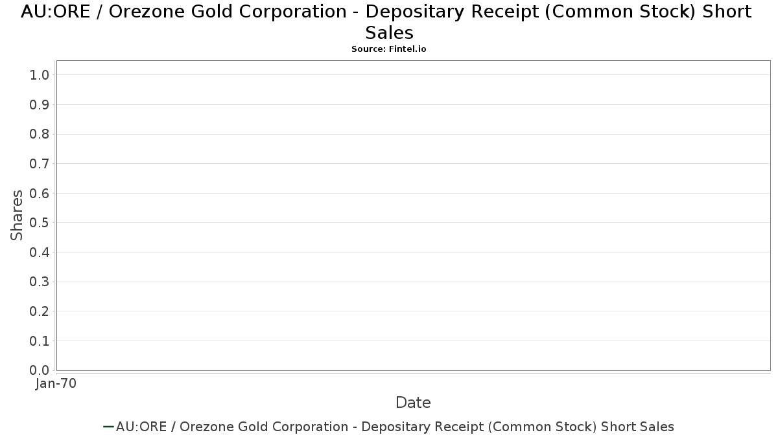The width and height of the screenshot is (778, 437).
Task: Click the chart title text
Action: point(388,22)
